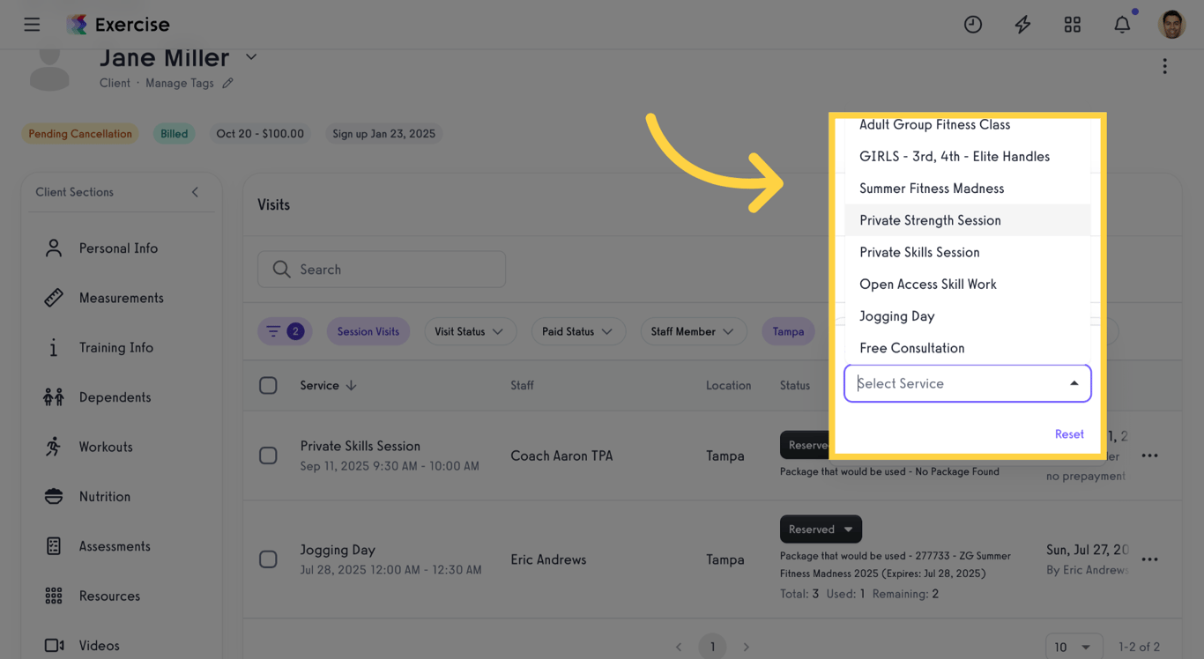Click the Tampa location filter chip
The width and height of the screenshot is (1204, 659).
[788, 331]
